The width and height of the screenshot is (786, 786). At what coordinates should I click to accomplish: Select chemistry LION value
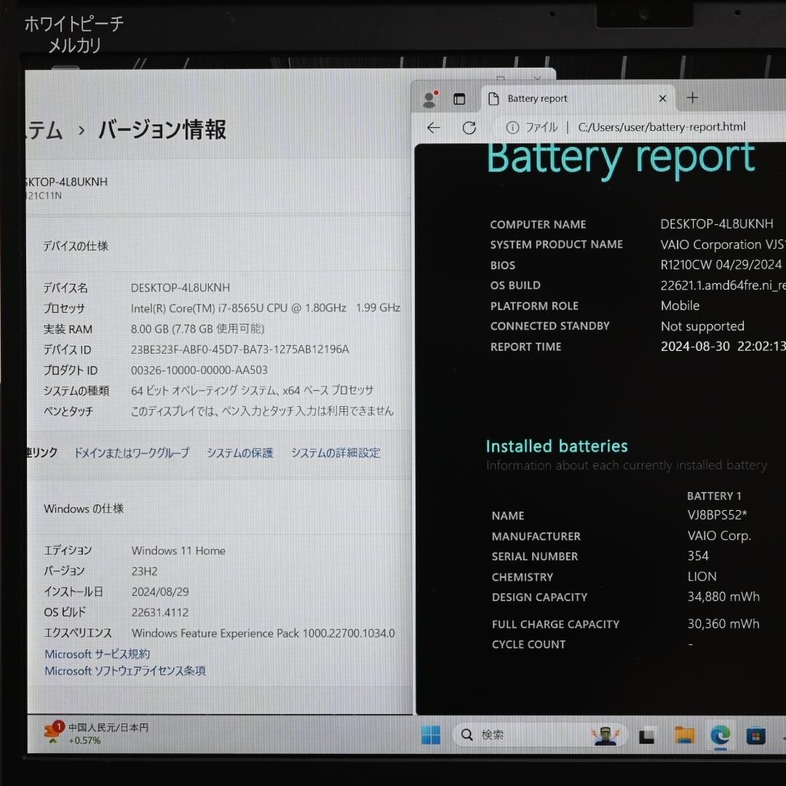pyautogui.click(x=702, y=576)
